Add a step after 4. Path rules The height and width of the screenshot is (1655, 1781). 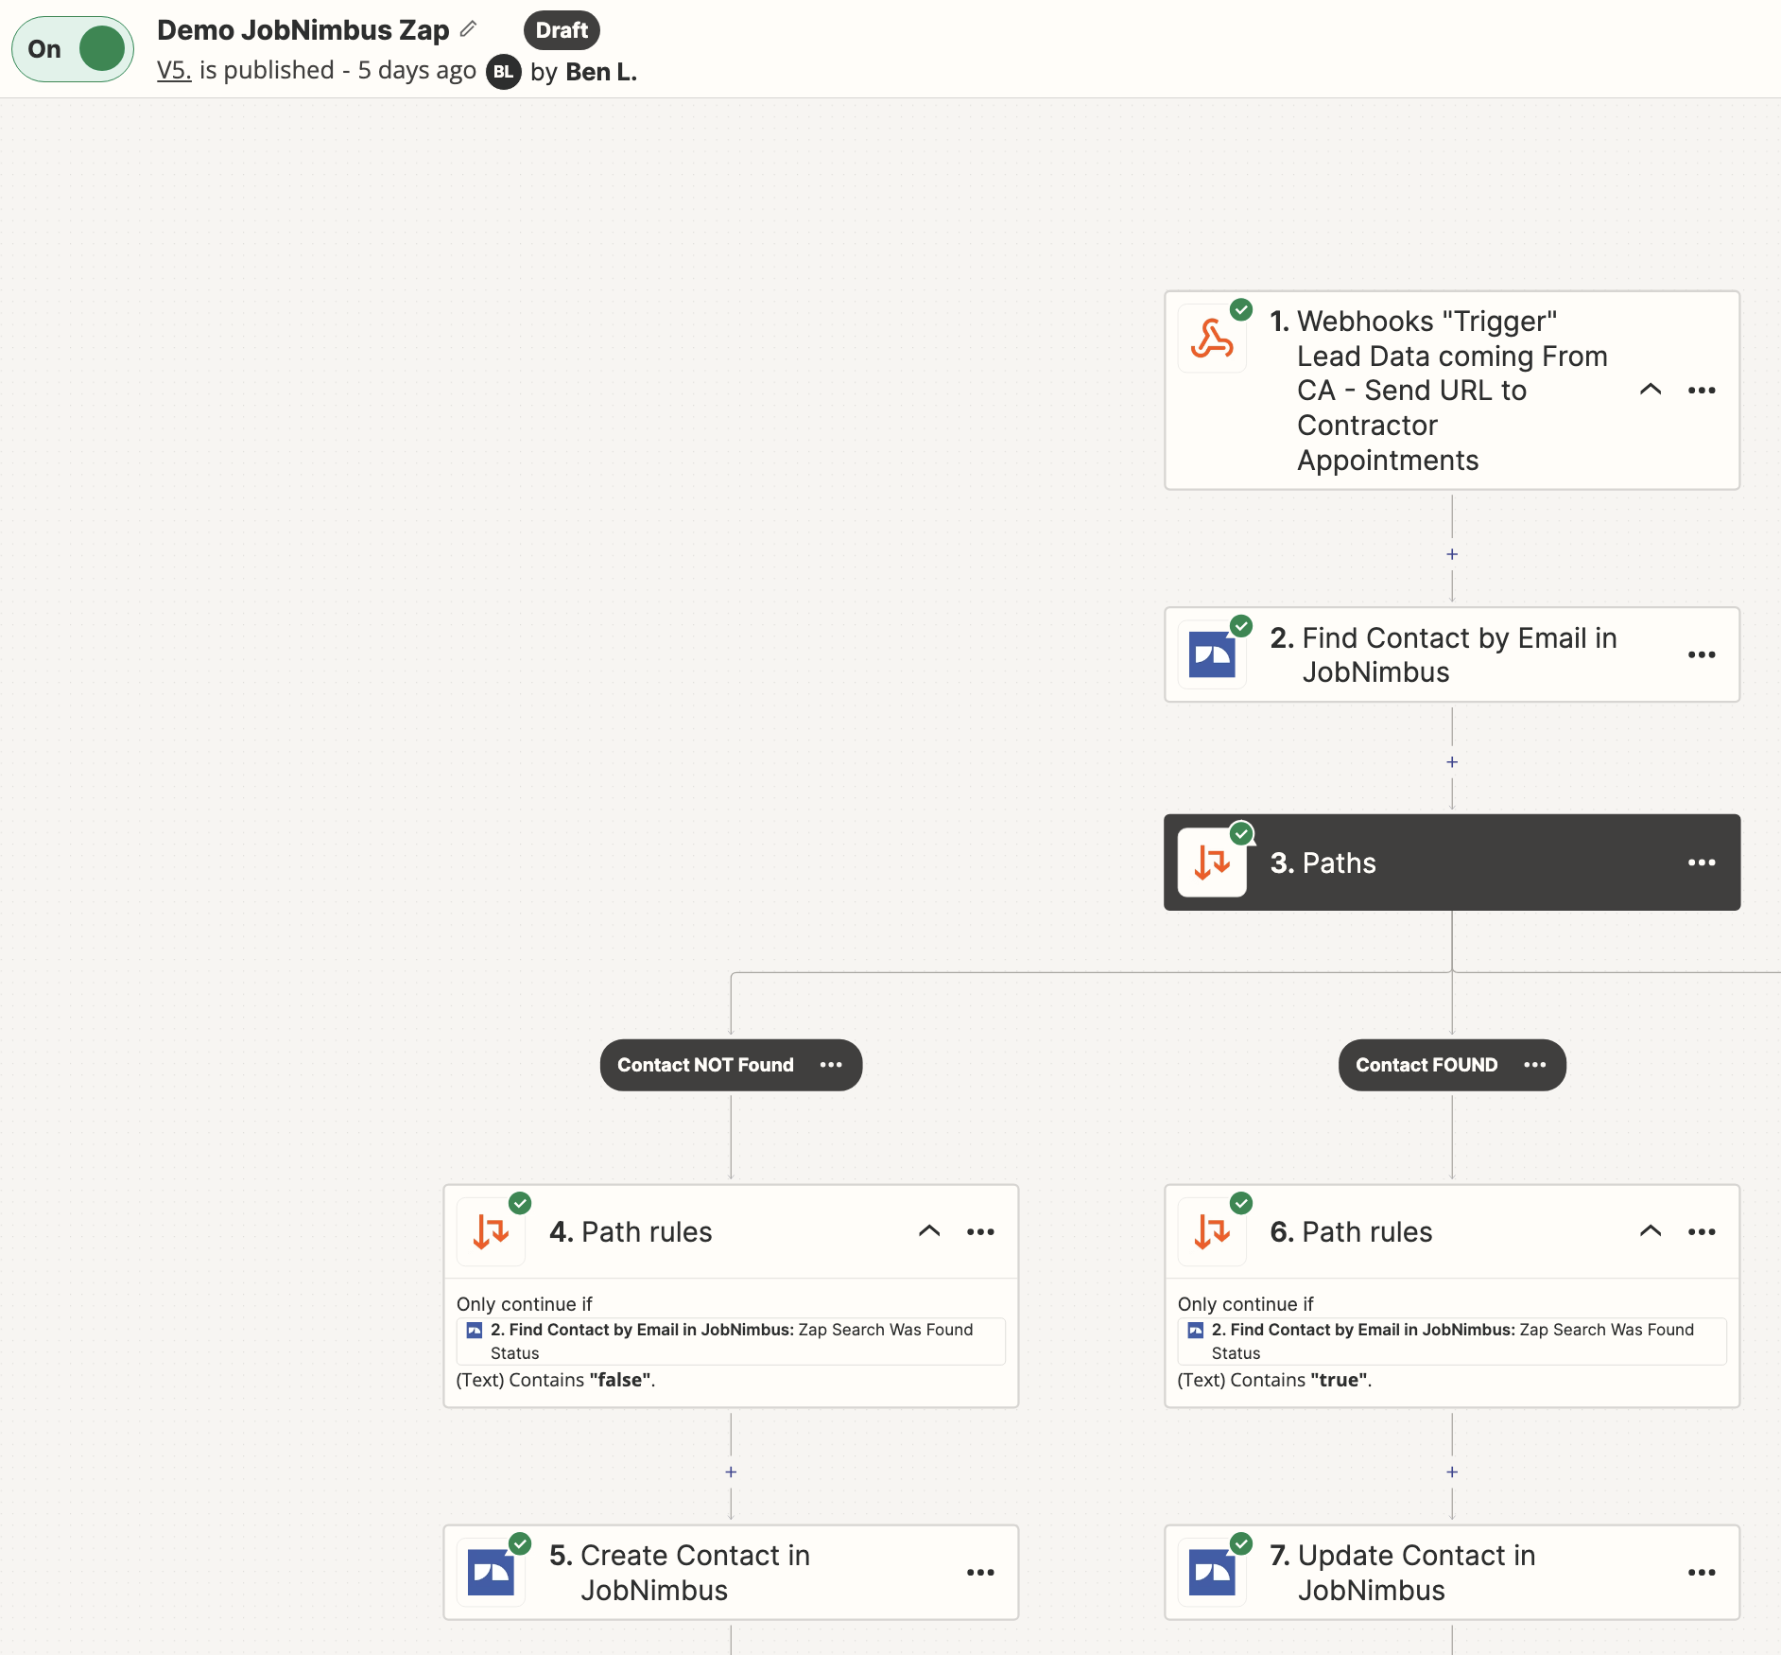731,1472
